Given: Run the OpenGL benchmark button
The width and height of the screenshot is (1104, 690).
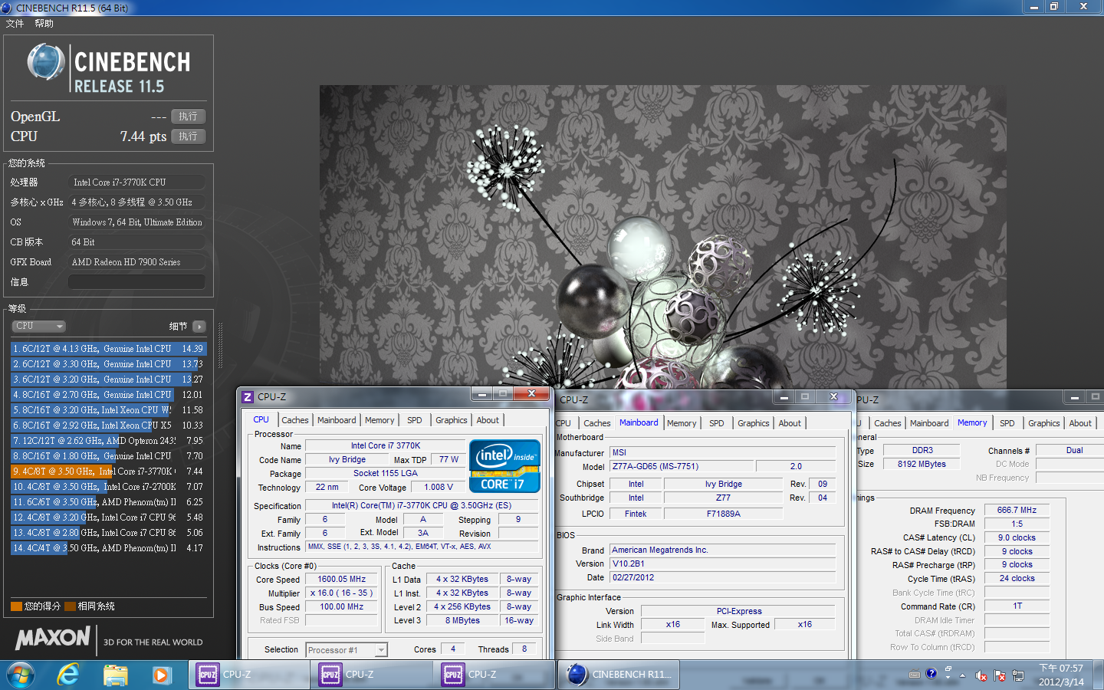Looking at the screenshot, I should [188, 117].
